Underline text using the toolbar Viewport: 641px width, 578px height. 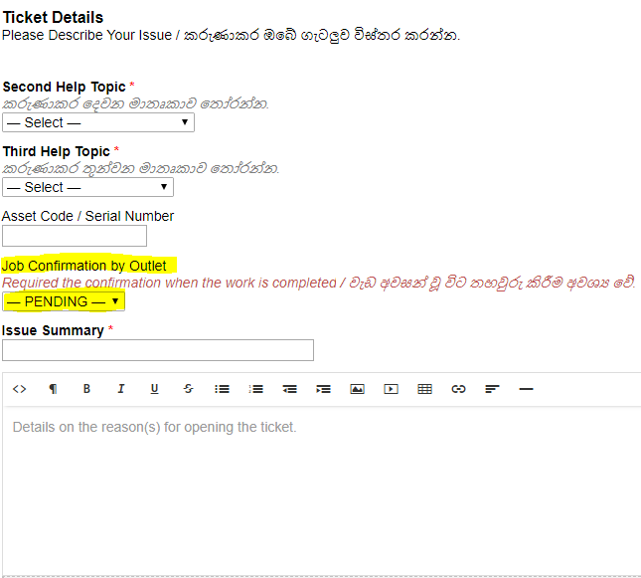tap(154, 389)
